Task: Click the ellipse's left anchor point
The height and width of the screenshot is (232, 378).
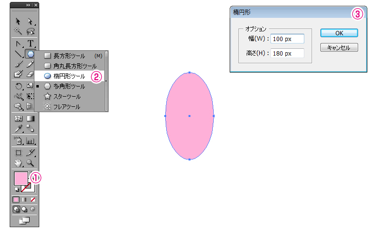Action: tap(165, 116)
